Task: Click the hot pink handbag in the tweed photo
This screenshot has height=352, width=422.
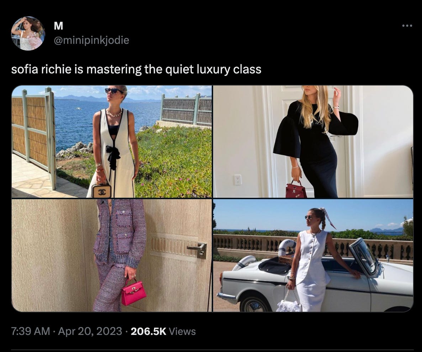Action: tap(133, 292)
